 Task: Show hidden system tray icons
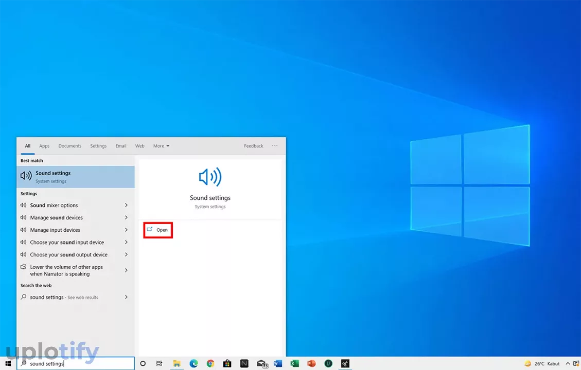(x=568, y=363)
